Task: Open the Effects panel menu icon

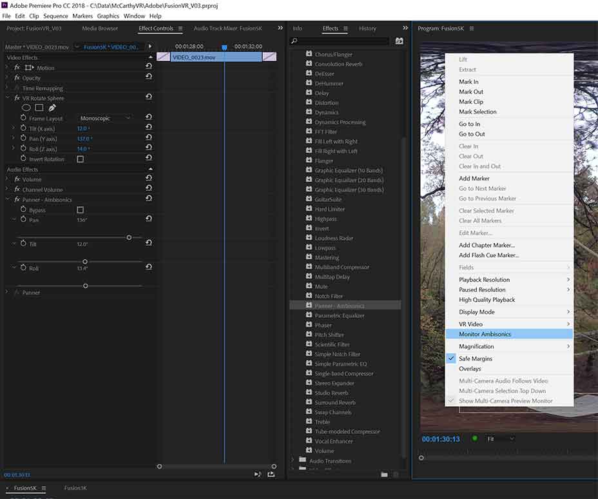Action: click(x=345, y=28)
